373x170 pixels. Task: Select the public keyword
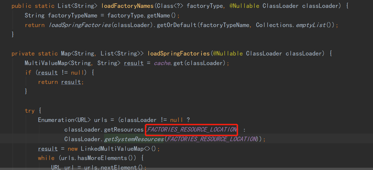coord(21,6)
